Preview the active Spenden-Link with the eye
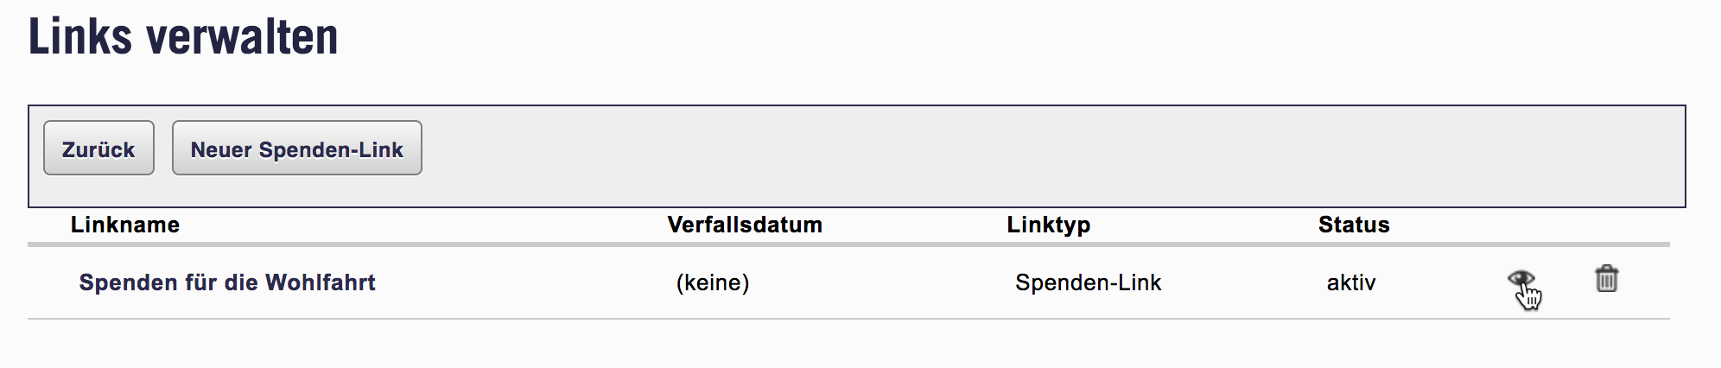Viewport: 1721px width, 368px height. [x=1520, y=279]
